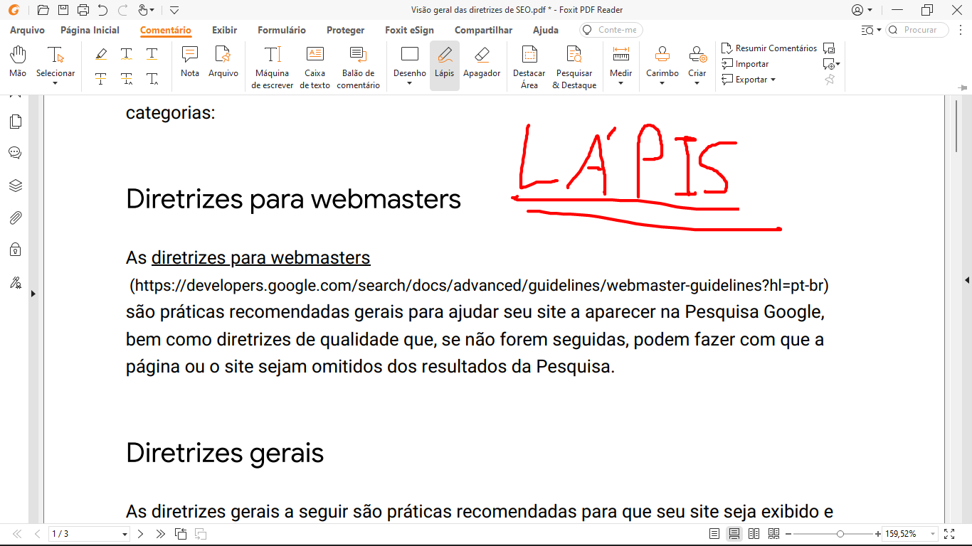Screen dimensions: 972x546
Task: Follow the diretrizes para webmasters link
Action: (x=260, y=257)
